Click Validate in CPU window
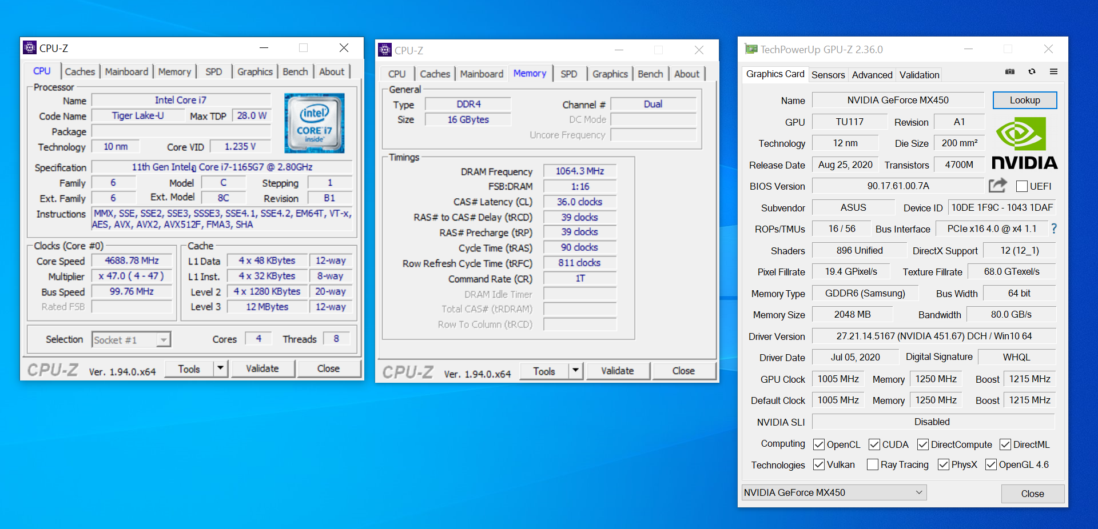The width and height of the screenshot is (1098, 529). coord(262,368)
